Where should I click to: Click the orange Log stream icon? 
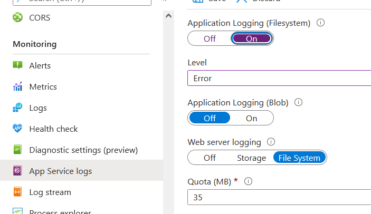coord(17,192)
